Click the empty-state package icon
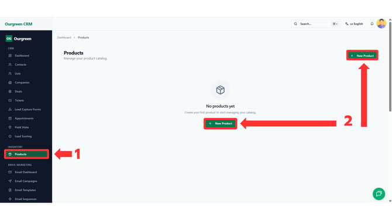Viewport: 392px width, 220px height. [220, 90]
